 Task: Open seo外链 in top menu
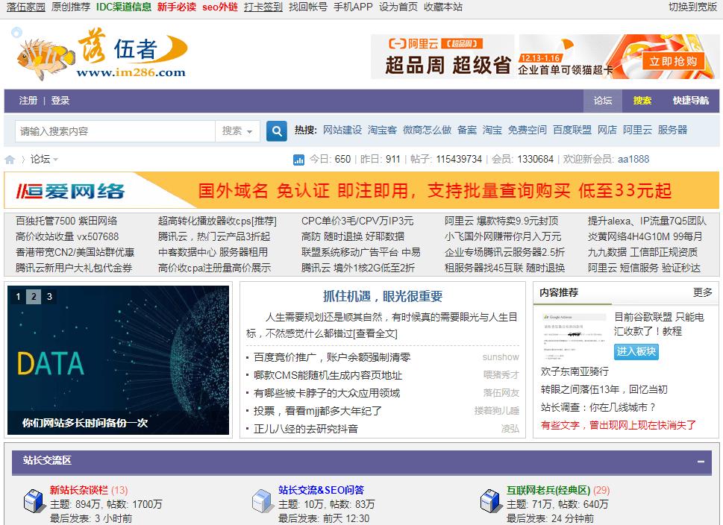click(x=220, y=7)
